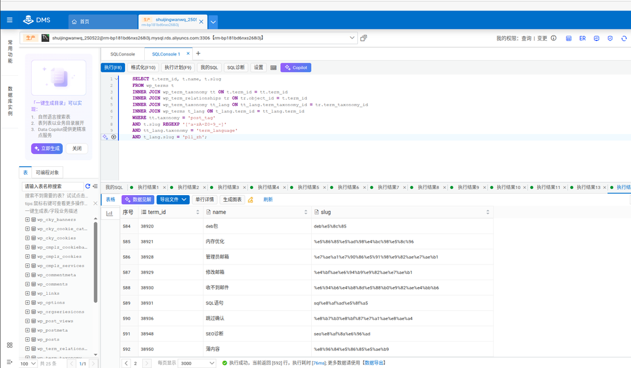
Task: Open the hamburger menu beside DMS logo
Action: 9,20
